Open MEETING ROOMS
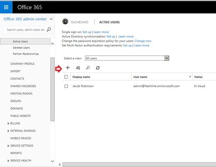216x167 pixels. point(21,94)
